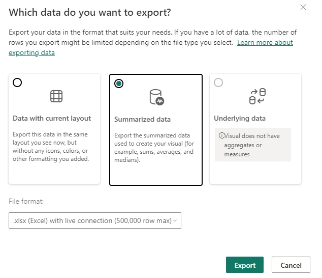Click the Data with current layout description text
322x278 pixels.
coord(51,148)
